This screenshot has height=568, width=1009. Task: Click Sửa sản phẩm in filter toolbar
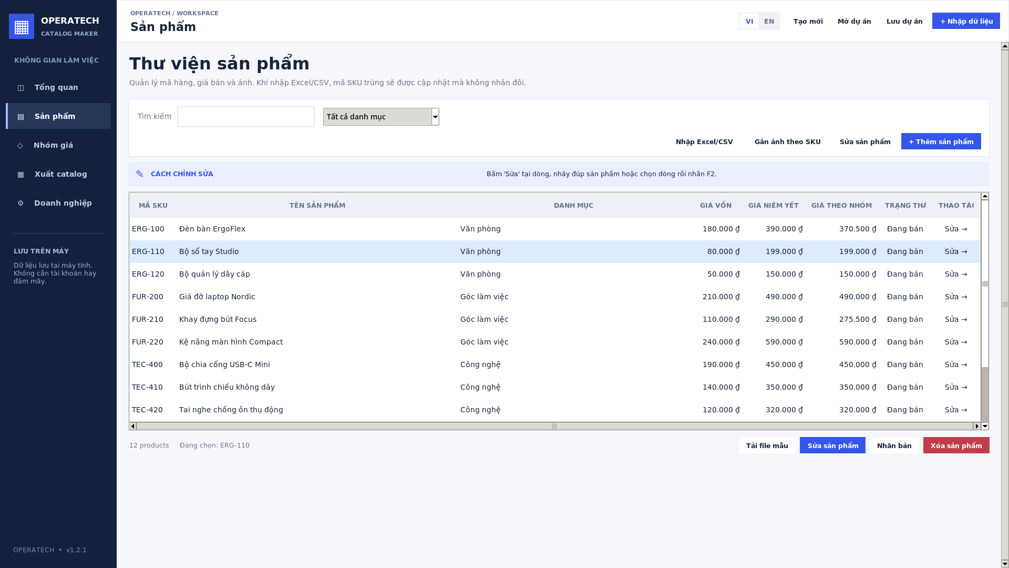[x=865, y=141]
